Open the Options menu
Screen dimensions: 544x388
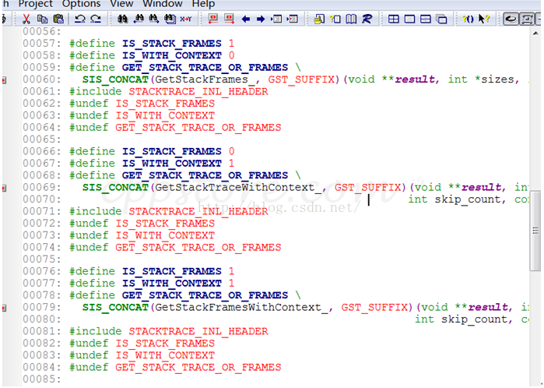pyautogui.click(x=82, y=4)
